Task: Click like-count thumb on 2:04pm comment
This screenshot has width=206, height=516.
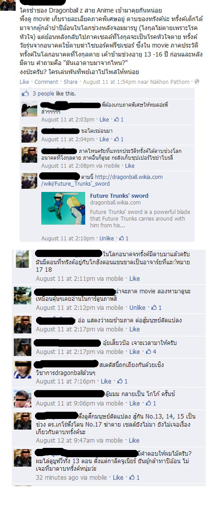Action: [117, 139]
